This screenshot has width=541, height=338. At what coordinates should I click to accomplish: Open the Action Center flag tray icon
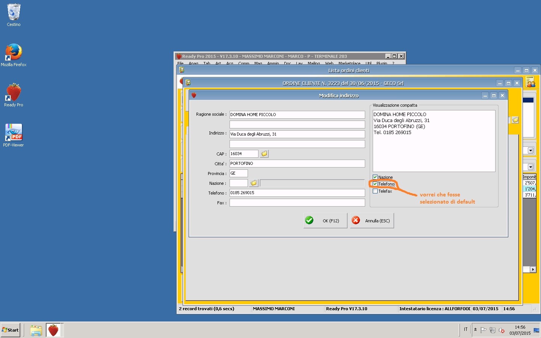click(x=484, y=330)
